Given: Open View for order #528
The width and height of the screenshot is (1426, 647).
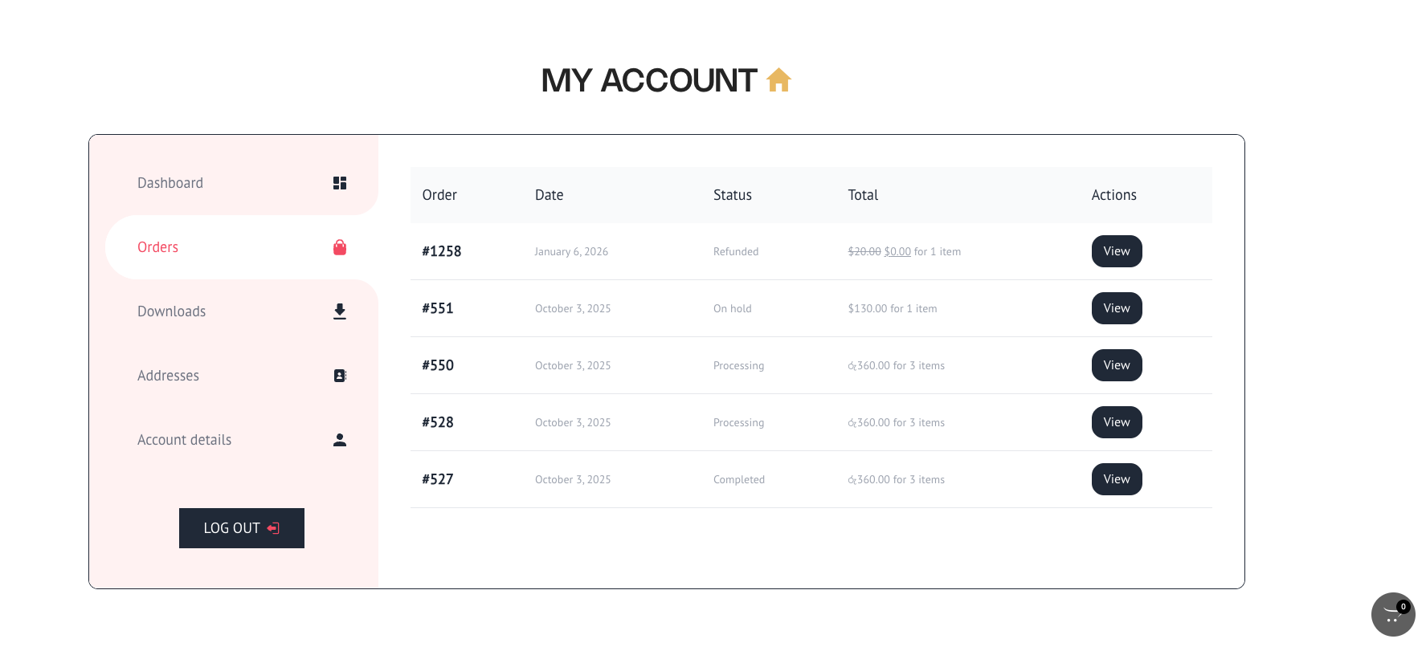Looking at the screenshot, I should (1116, 422).
